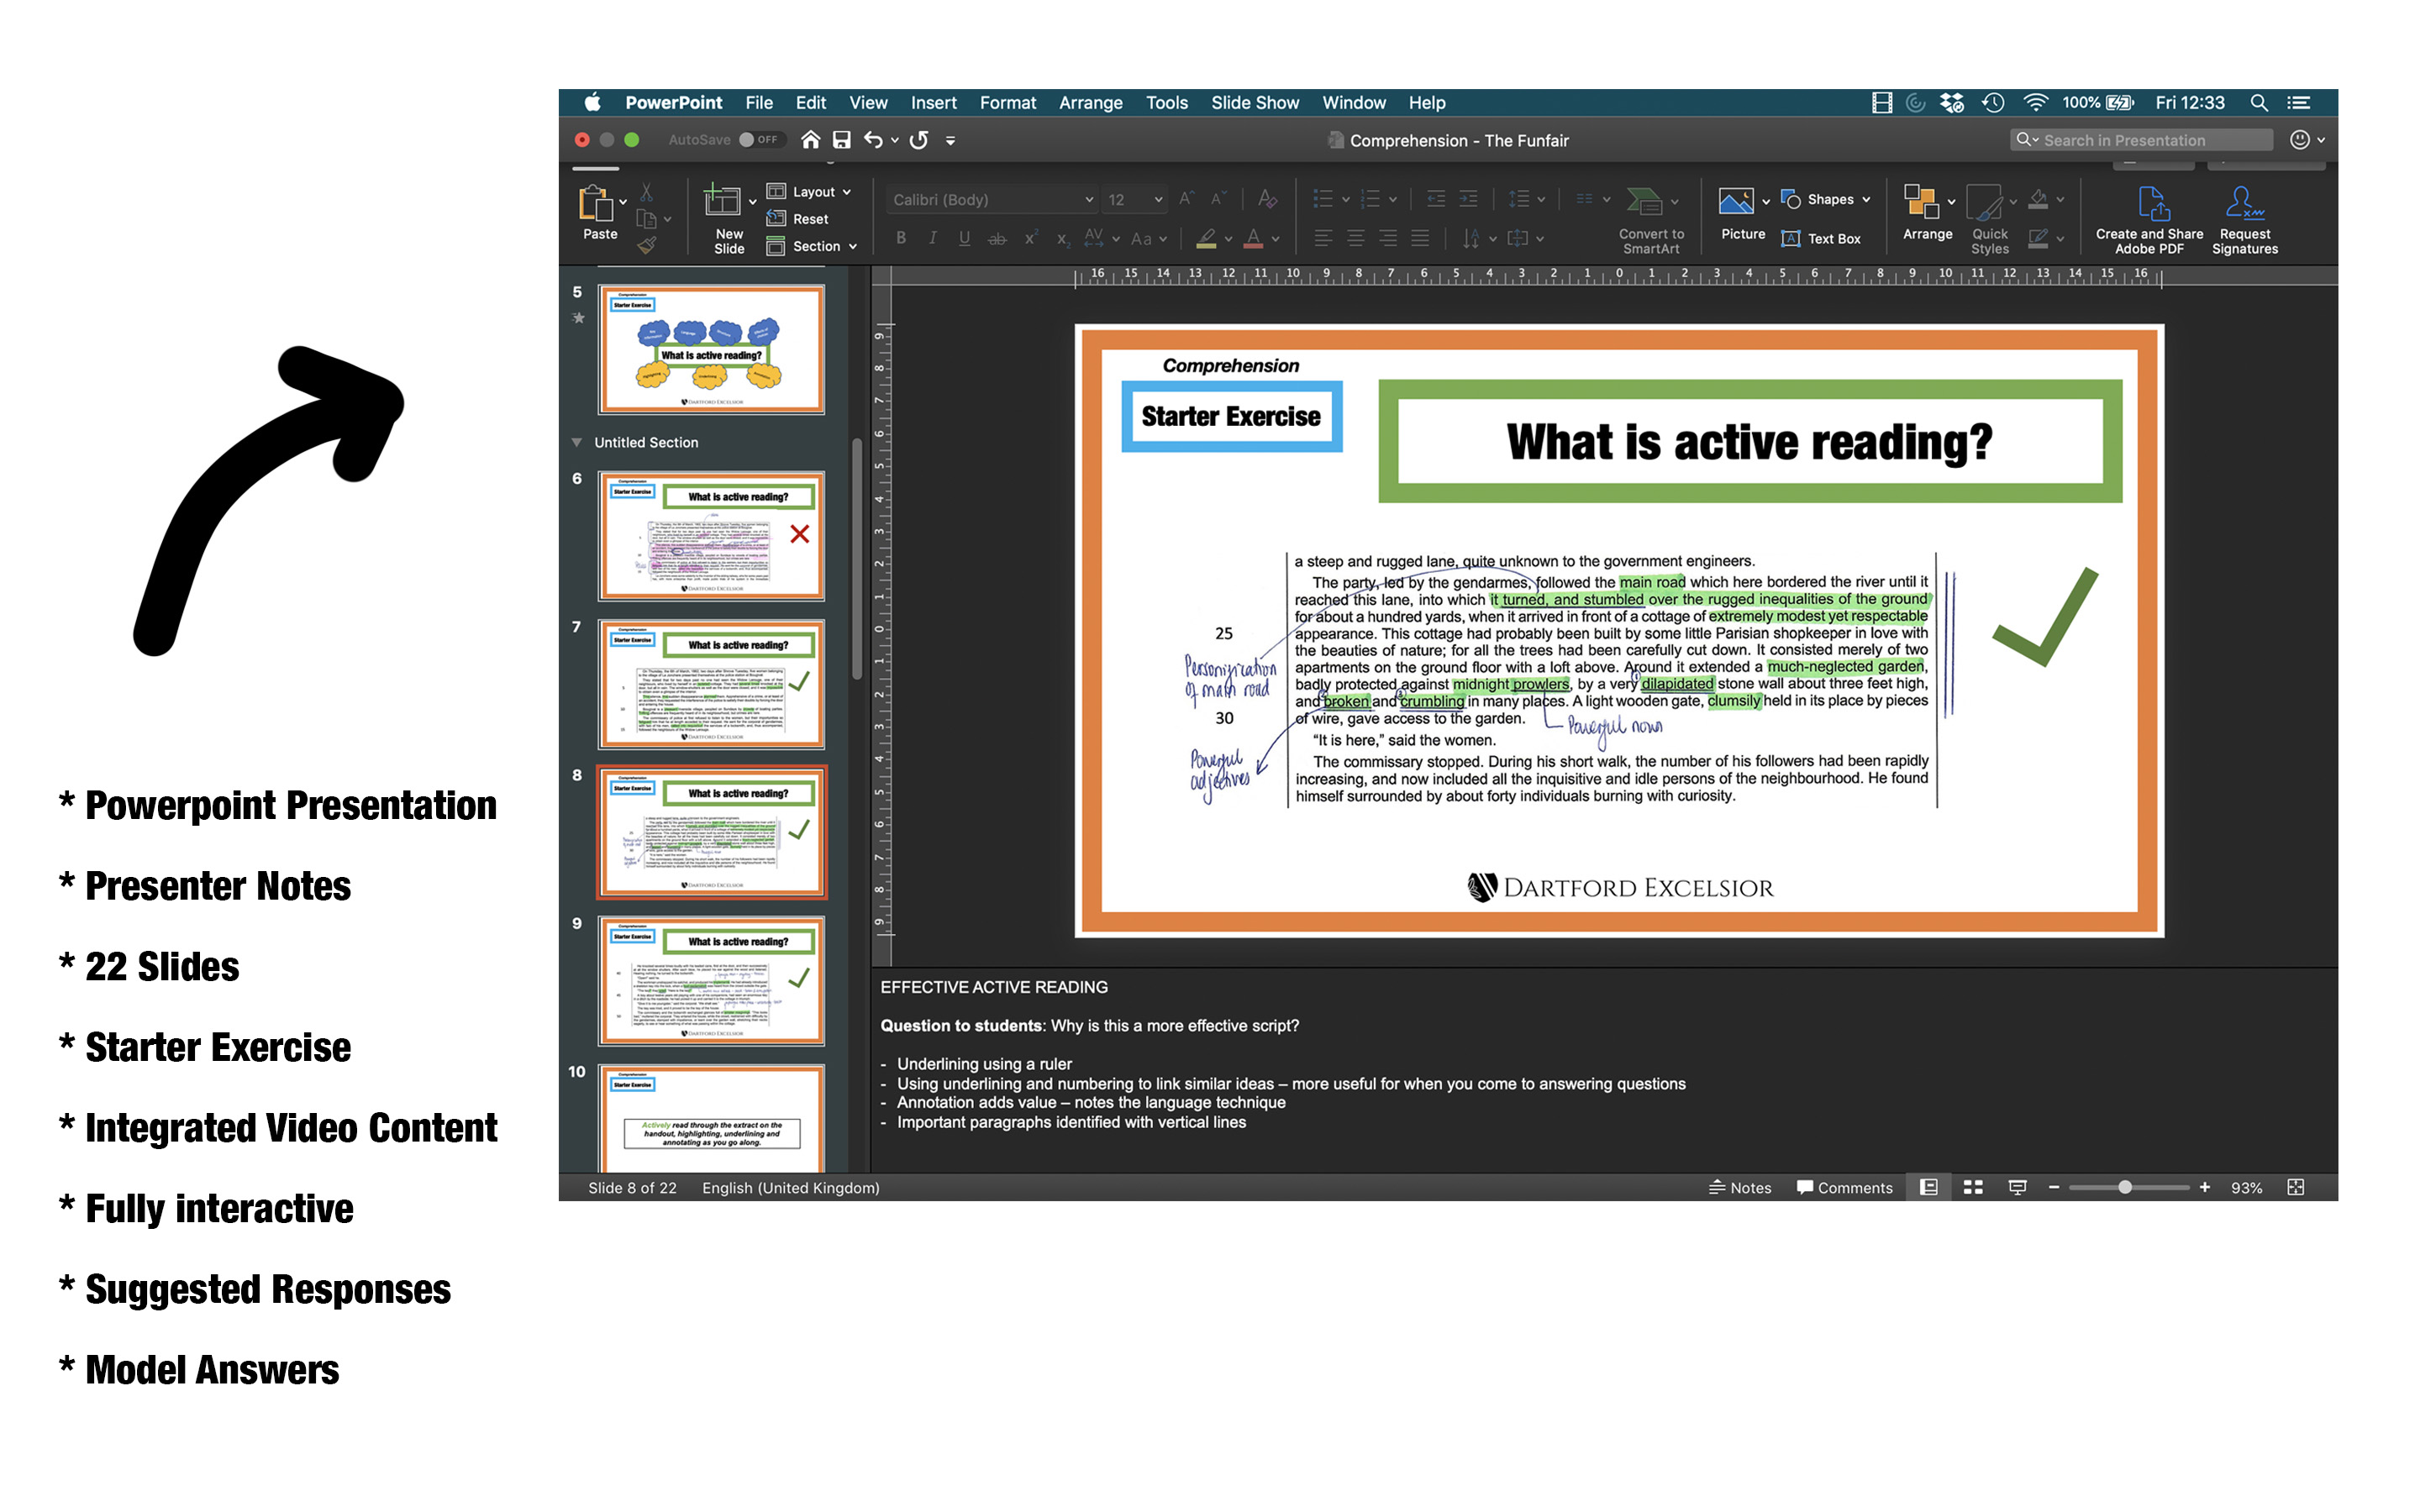2420x1512 pixels.
Task: Click the Reset button
Action: pyautogui.click(x=797, y=218)
